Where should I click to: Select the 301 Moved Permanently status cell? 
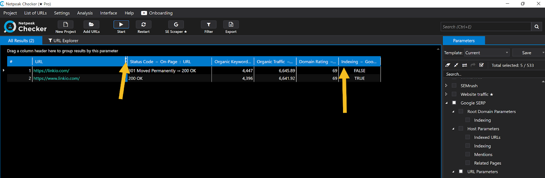(x=169, y=71)
